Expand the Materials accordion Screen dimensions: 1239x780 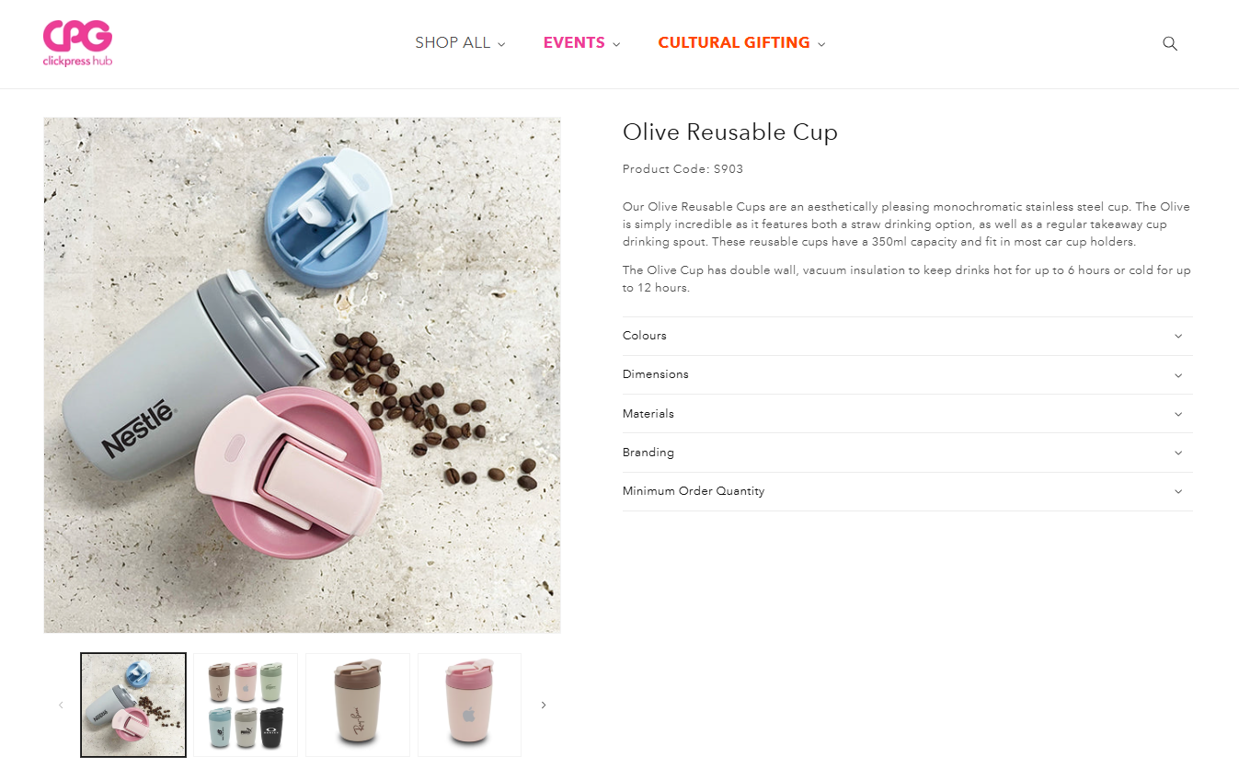point(907,414)
